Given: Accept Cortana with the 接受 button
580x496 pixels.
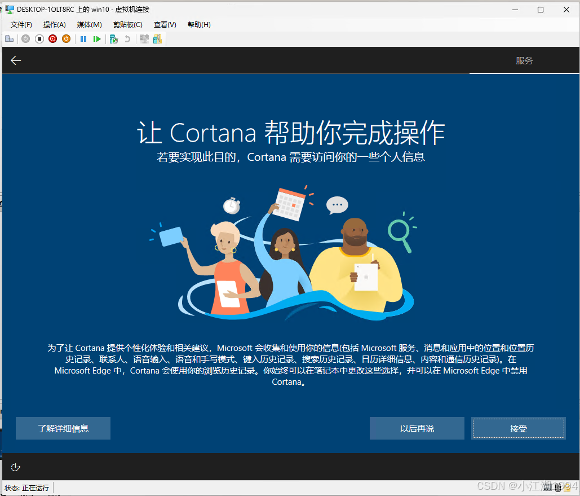Looking at the screenshot, I should [x=518, y=428].
